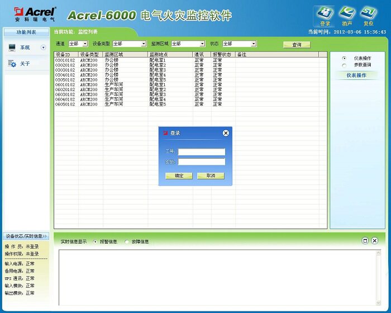Maximize the real-time information panel
391x313 pixels.
point(365,240)
